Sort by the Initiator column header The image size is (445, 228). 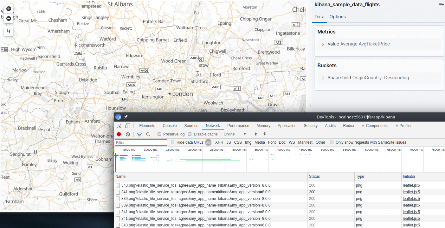[423, 177]
